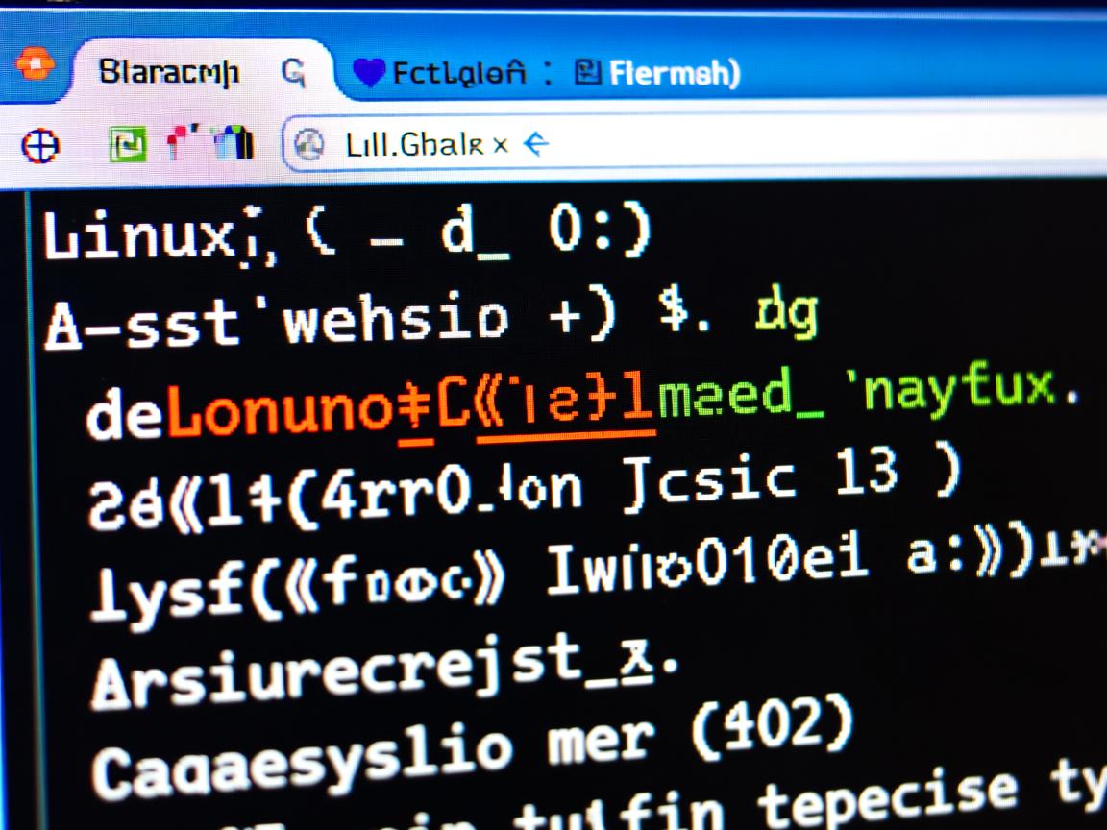Click the crosshair circle toolbar icon
The image size is (1107, 830).
[40, 145]
